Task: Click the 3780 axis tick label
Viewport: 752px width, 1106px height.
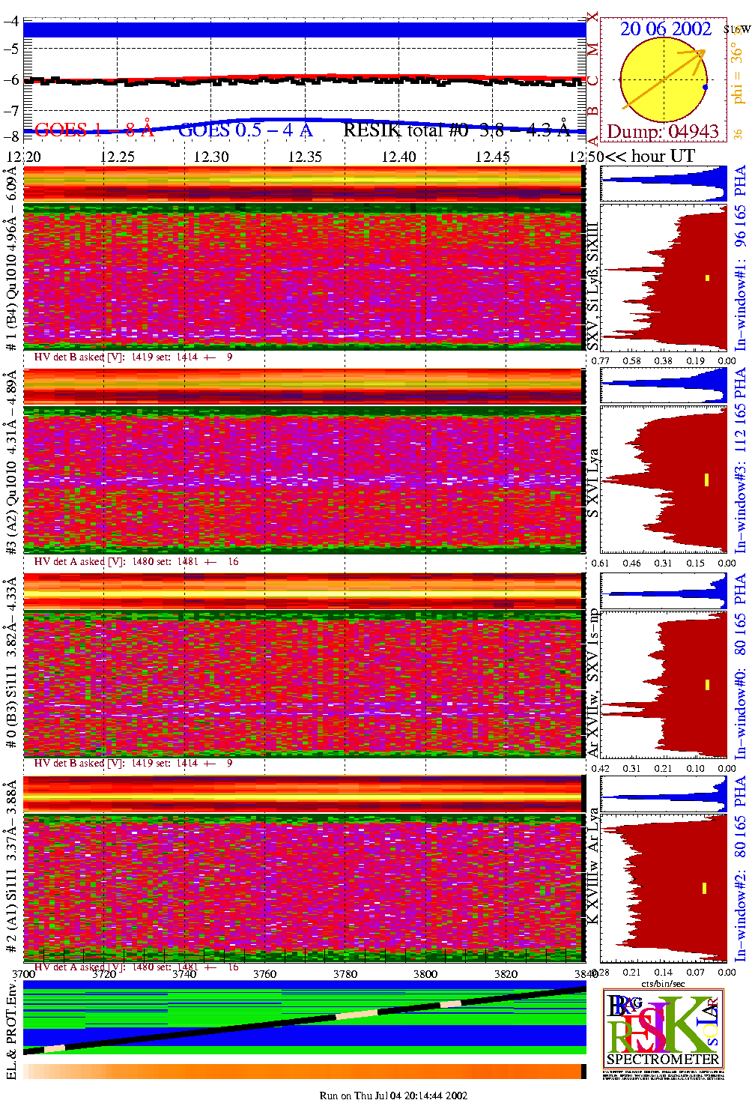Action: 345,974
